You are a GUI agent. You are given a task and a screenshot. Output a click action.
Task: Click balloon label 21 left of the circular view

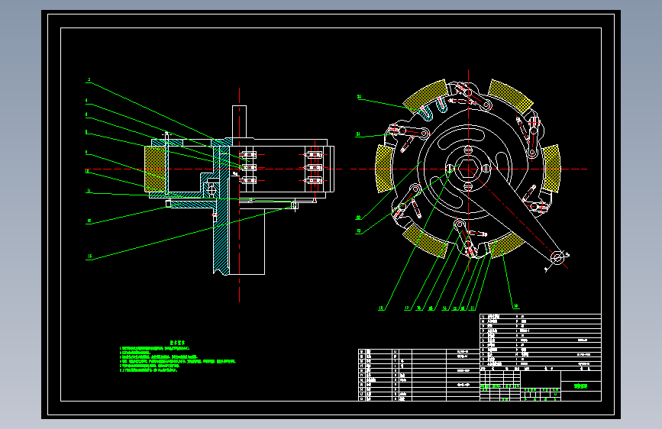point(358,134)
